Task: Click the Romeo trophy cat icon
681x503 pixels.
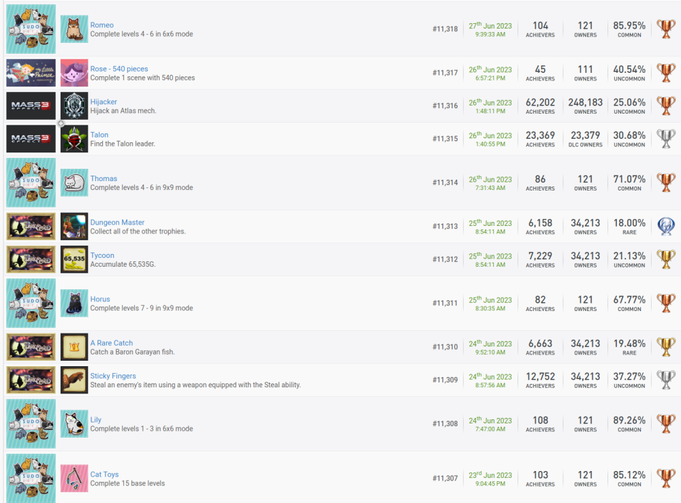Action: pos(74,29)
